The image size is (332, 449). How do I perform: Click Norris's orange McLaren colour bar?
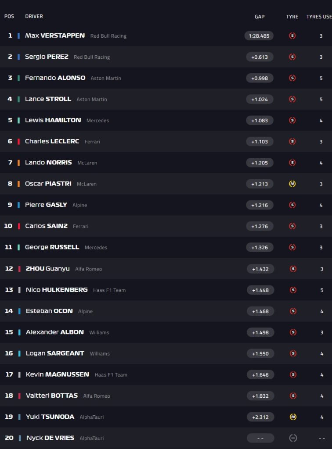(x=18, y=163)
